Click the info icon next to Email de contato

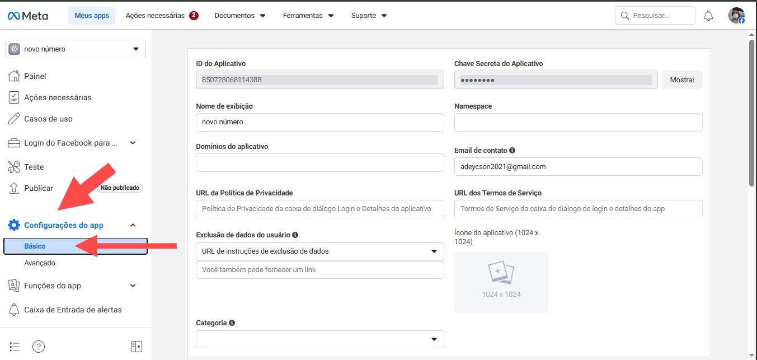point(512,151)
